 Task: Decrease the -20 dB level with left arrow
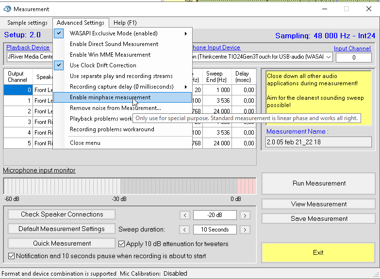(x=184, y=215)
